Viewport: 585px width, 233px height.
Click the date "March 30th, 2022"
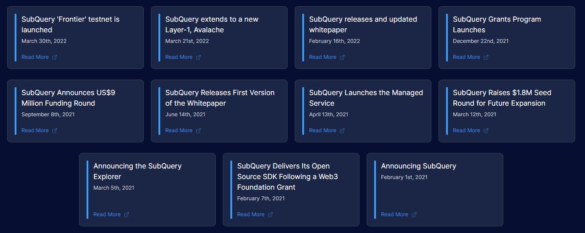[x=44, y=41]
